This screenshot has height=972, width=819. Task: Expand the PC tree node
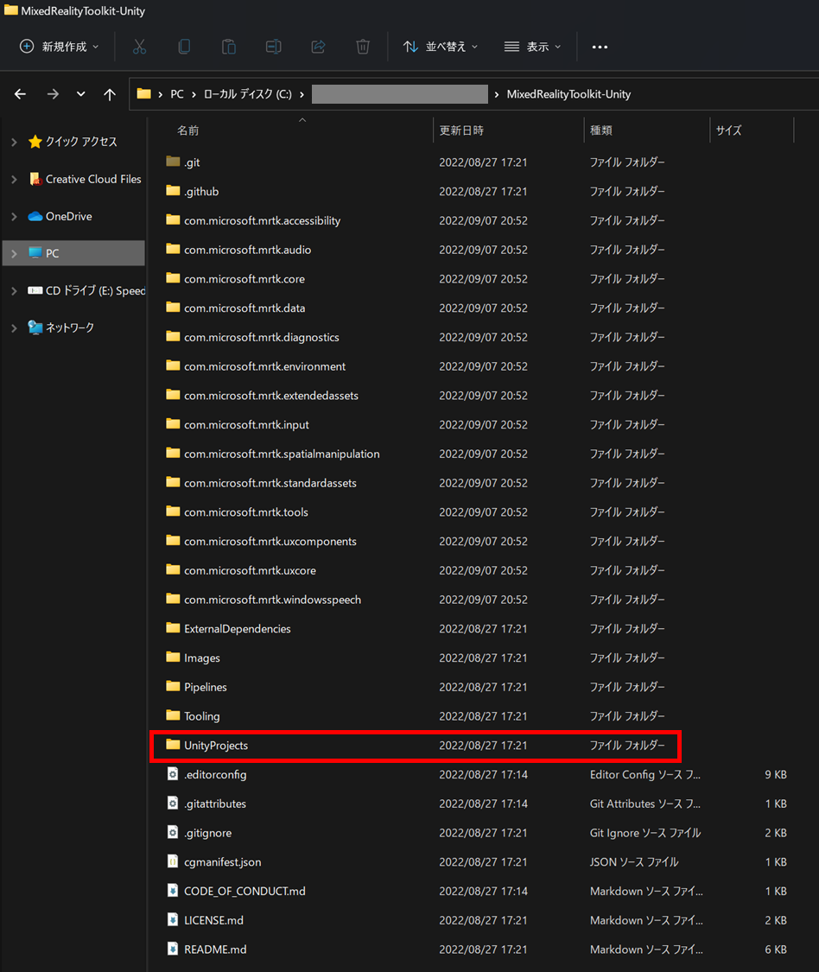[15, 253]
